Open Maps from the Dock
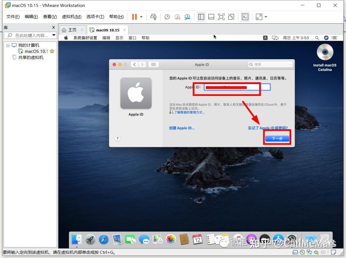346x258 pixels. pyautogui.click(x=157, y=239)
